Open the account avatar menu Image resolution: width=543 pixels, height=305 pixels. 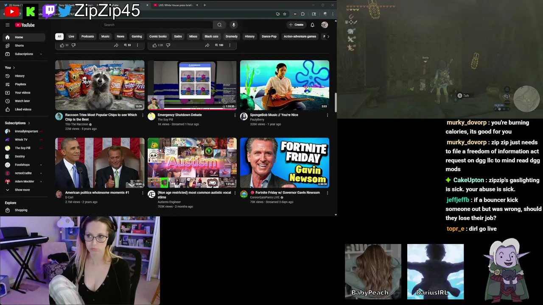tap(325, 25)
